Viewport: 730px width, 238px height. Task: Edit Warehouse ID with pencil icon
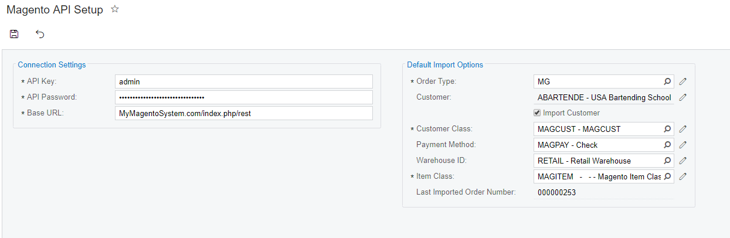[x=683, y=161]
